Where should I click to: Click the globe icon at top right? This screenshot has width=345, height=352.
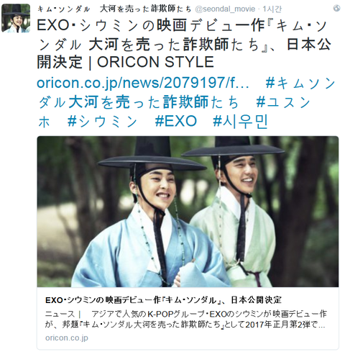tap(336, 8)
